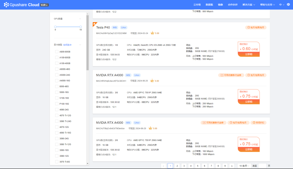Tick the 4060 Ti-16G checkbox
Image resolution: width=293 pixels, height=169 pixels.
[57, 133]
